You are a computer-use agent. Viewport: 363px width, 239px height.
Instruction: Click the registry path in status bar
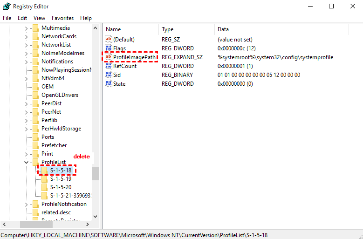point(134,235)
